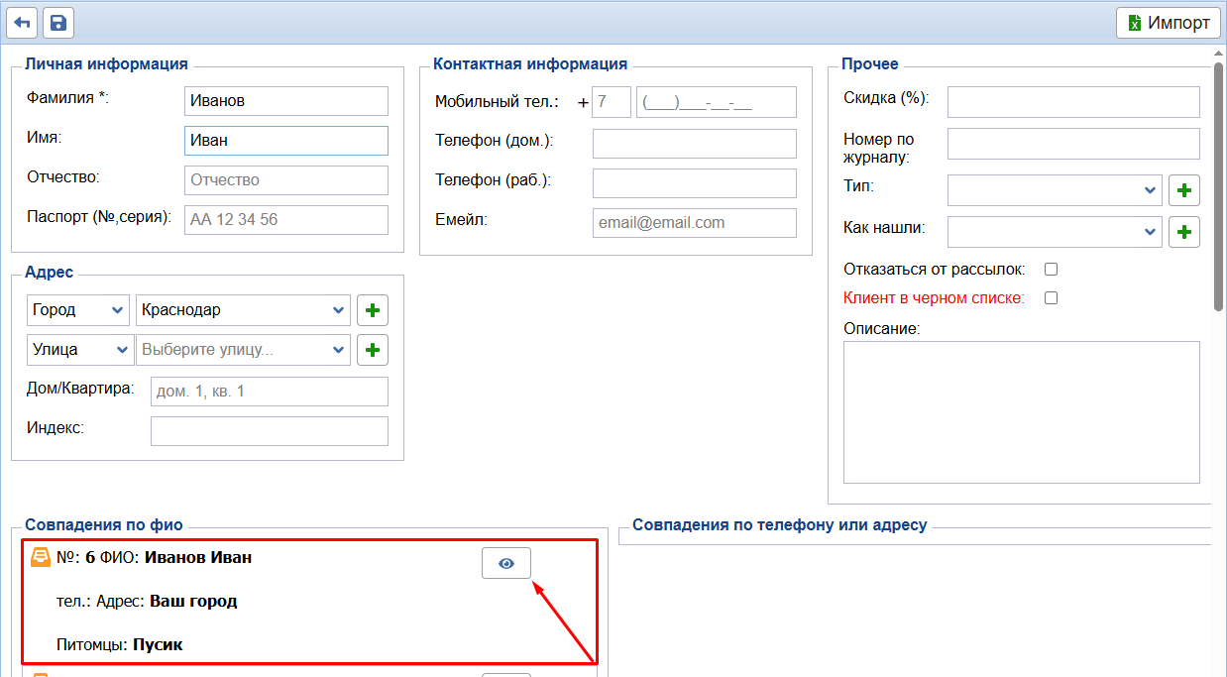Add new street with green plus
Image resolution: width=1227 pixels, height=677 pixels.
coord(373,350)
